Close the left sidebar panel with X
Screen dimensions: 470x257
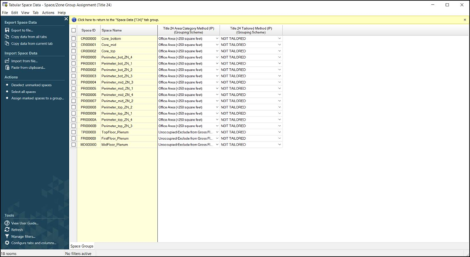click(x=66, y=19)
